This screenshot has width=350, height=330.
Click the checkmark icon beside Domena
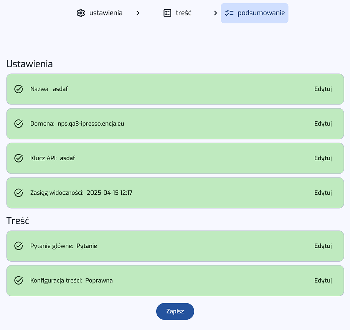pyautogui.click(x=18, y=124)
